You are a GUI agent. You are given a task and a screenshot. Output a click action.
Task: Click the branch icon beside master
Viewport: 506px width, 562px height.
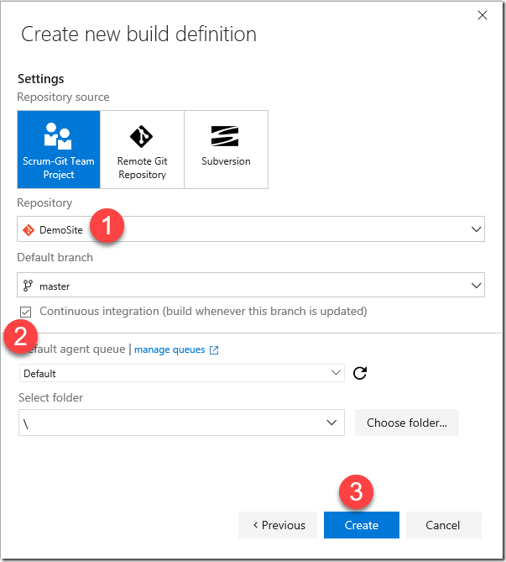[x=28, y=286]
